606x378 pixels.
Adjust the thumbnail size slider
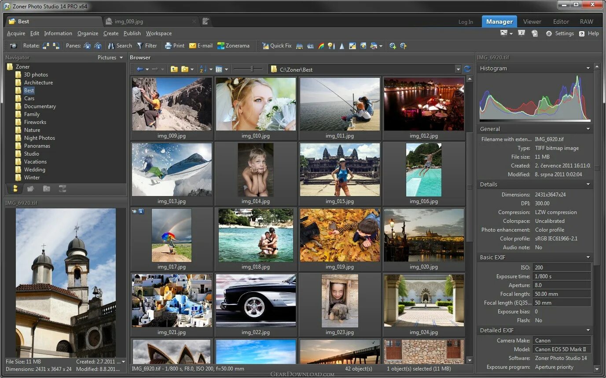pos(252,69)
